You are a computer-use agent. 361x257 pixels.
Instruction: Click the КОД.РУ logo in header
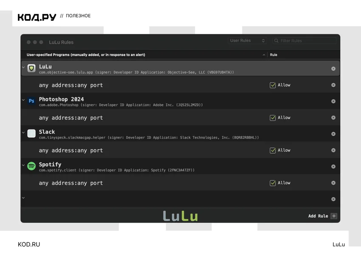click(x=37, y=17)
